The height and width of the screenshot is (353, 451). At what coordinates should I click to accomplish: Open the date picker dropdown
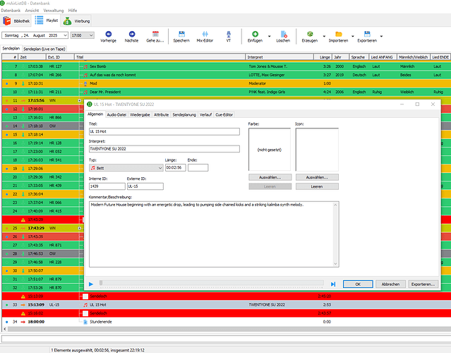tap(66, 35)
